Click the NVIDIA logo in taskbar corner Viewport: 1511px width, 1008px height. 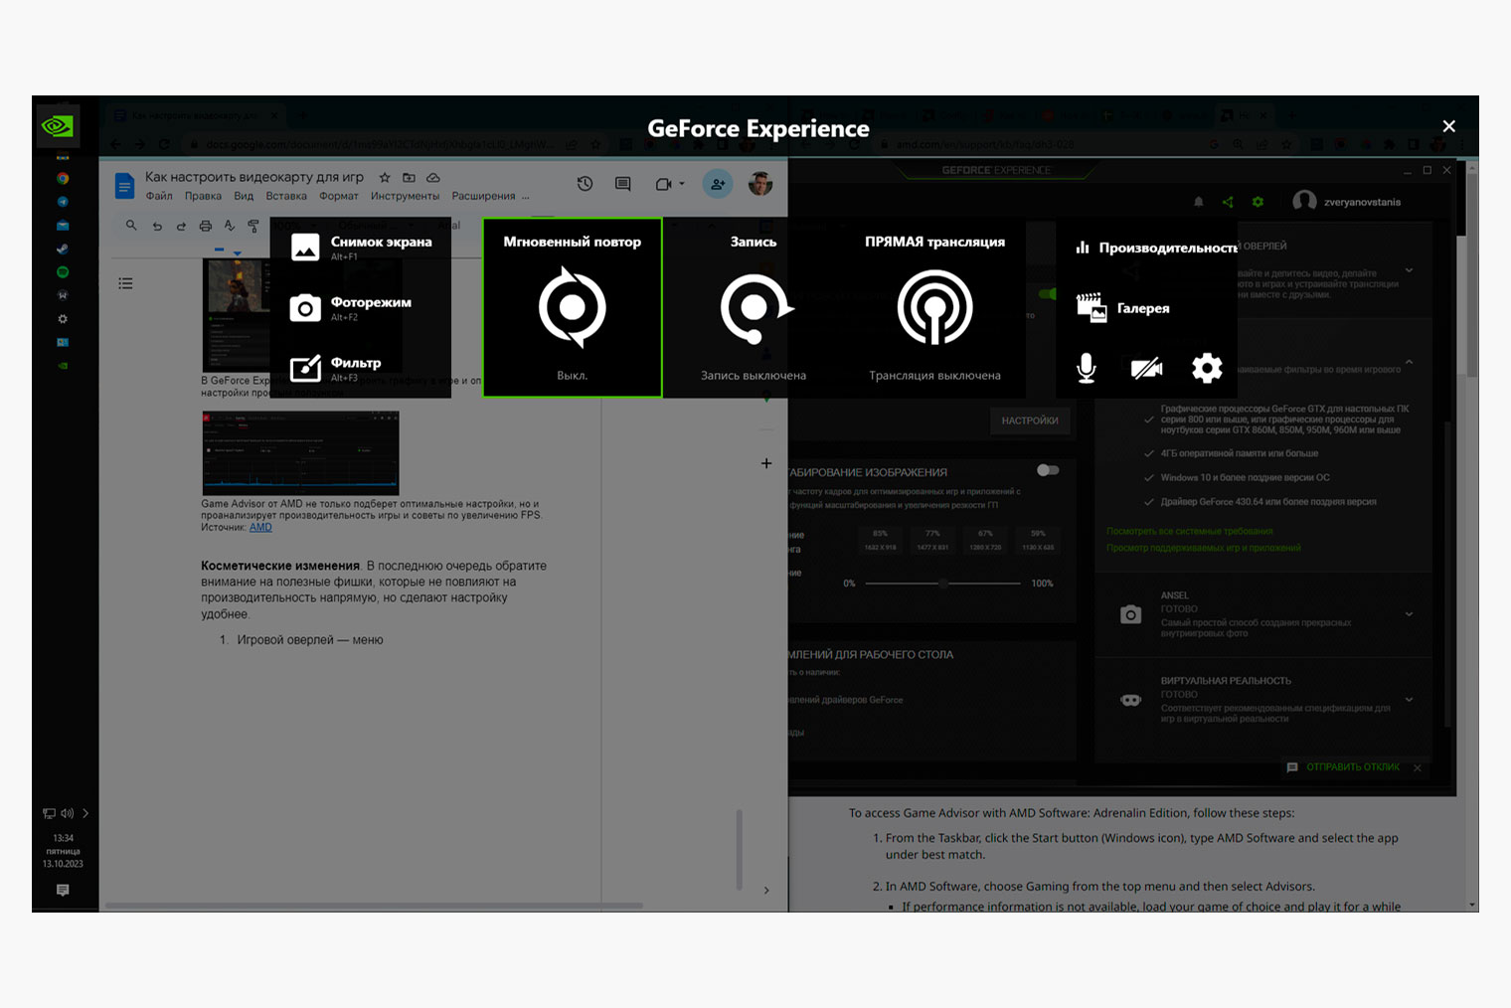pyautogui.click(x=58, y=126)
